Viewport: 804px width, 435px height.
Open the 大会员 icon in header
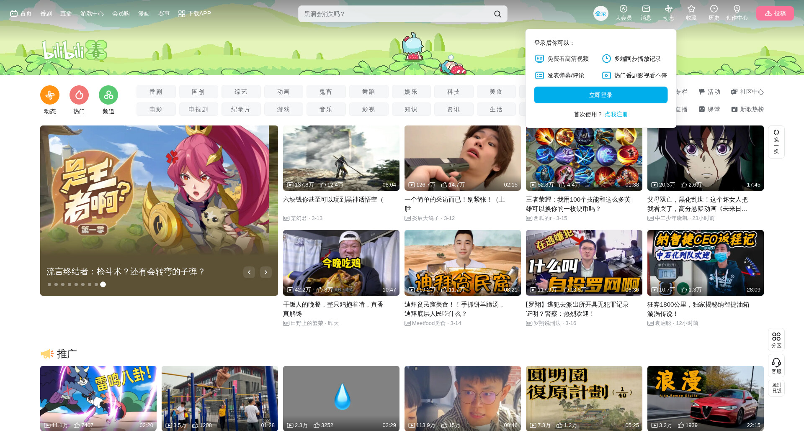(x=624, y=13)
